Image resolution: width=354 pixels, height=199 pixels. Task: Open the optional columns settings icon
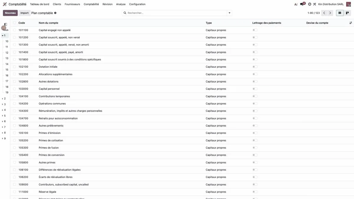coord(351,23)
